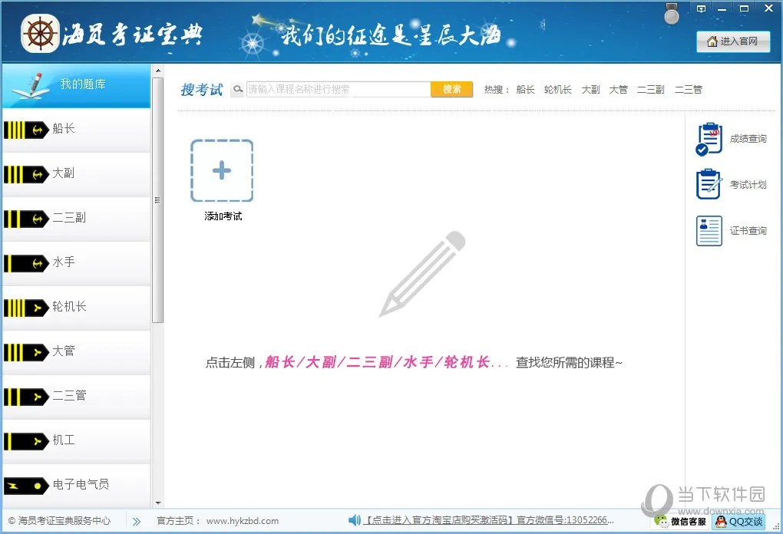The width and height of the screenshot is (783, 534).
Task: Select 轮机长 category in sidebar
Action: [x=75, y=307]
